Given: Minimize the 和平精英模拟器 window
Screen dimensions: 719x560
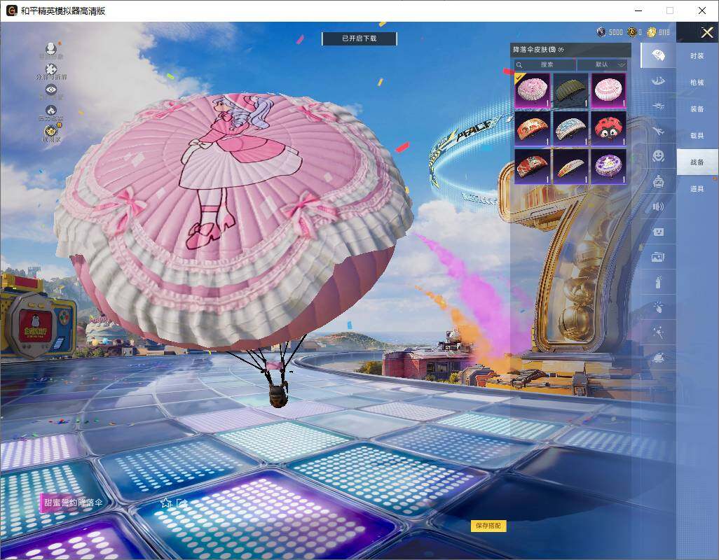Looking at the screenshot, I should click(x=638, y=10).
